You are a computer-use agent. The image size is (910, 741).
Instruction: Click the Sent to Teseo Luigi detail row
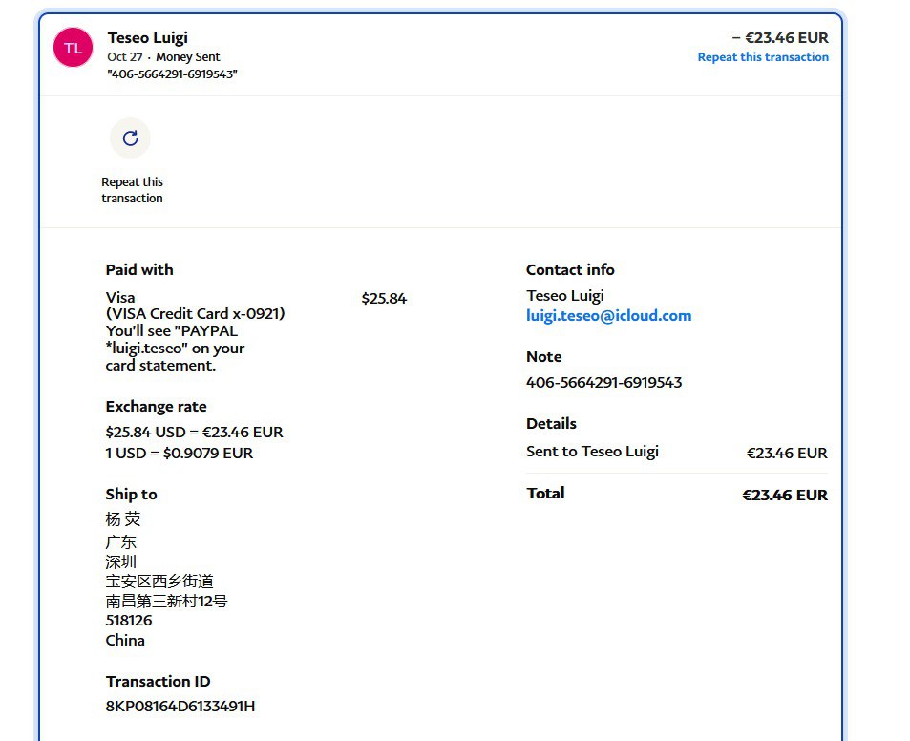(x=592, y=452)
